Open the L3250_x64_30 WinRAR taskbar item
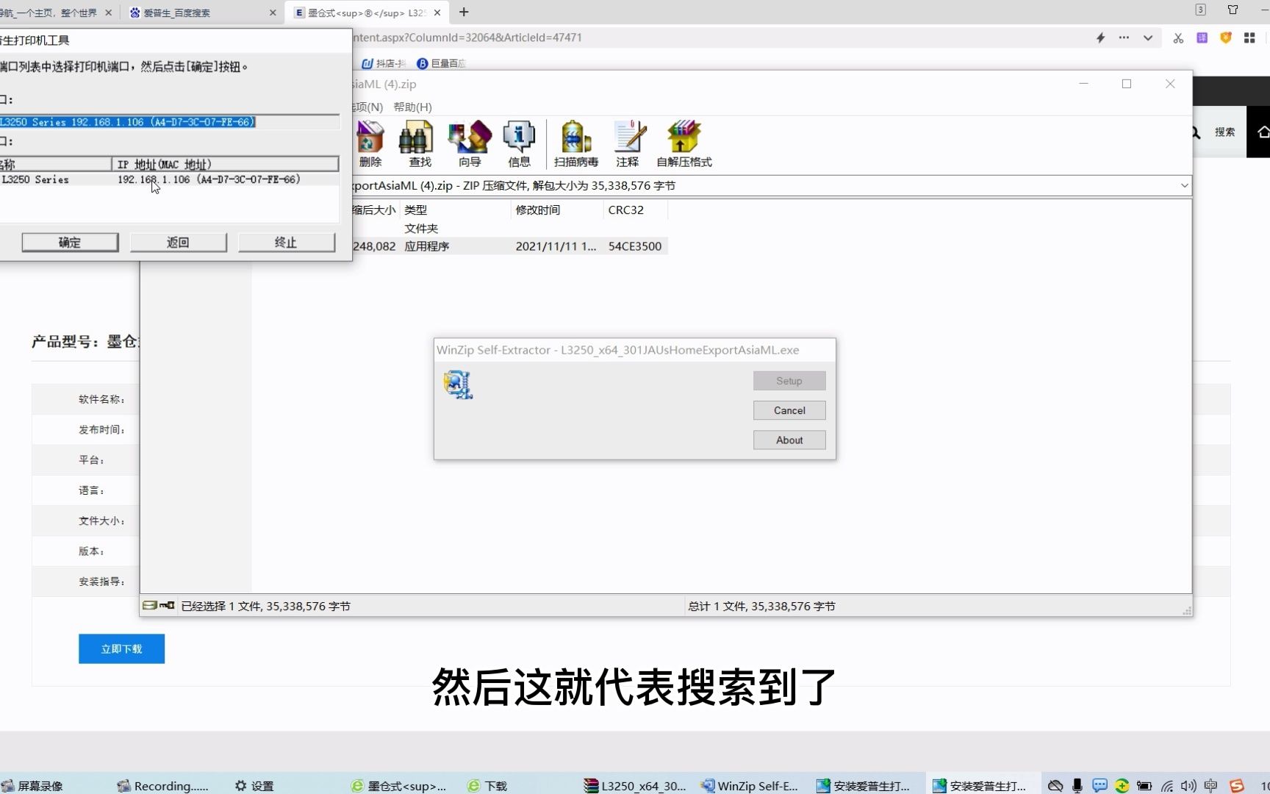Viewport: 1270px width, 794px height. coord(636,786)
